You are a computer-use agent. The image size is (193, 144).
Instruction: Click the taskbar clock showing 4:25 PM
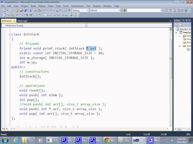point(182,140)
